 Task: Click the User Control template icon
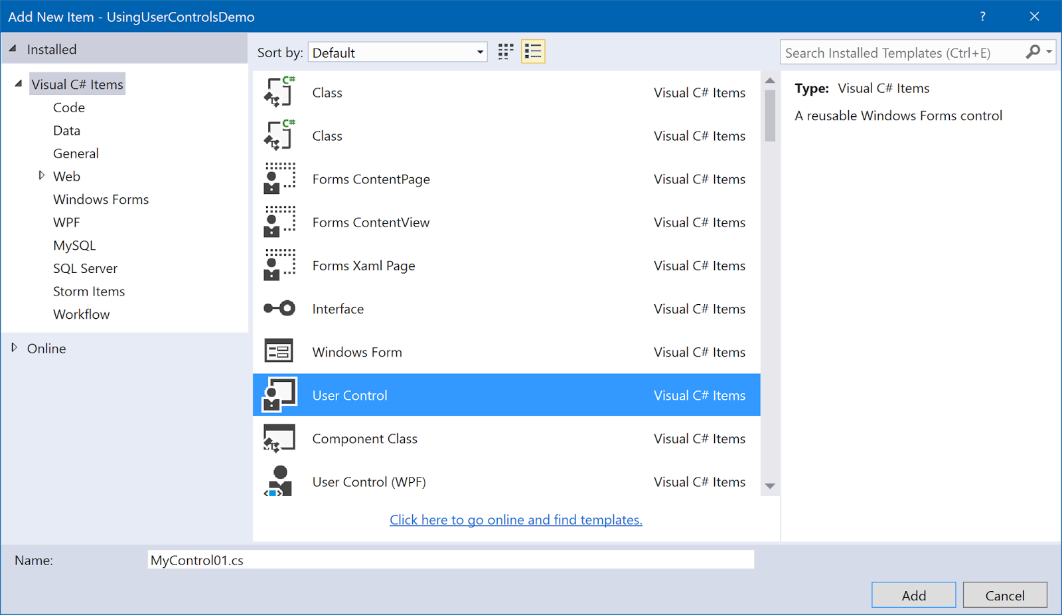(278, 394)
